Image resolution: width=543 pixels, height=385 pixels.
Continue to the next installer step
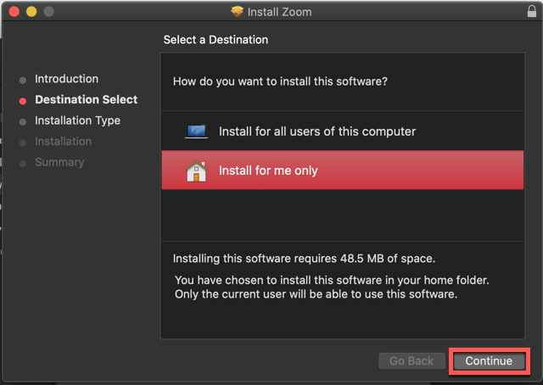click(489, 360)
